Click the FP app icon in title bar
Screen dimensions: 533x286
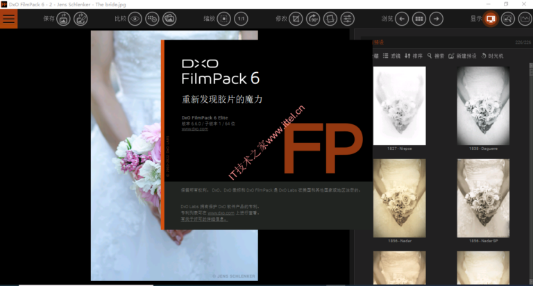click(3, 4)
